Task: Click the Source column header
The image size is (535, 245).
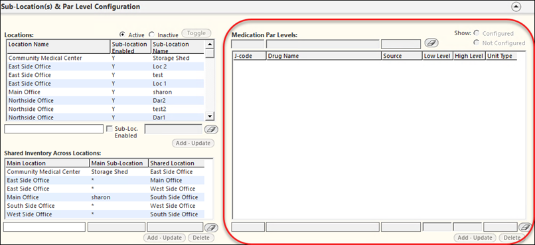Action: pos(402,56)
